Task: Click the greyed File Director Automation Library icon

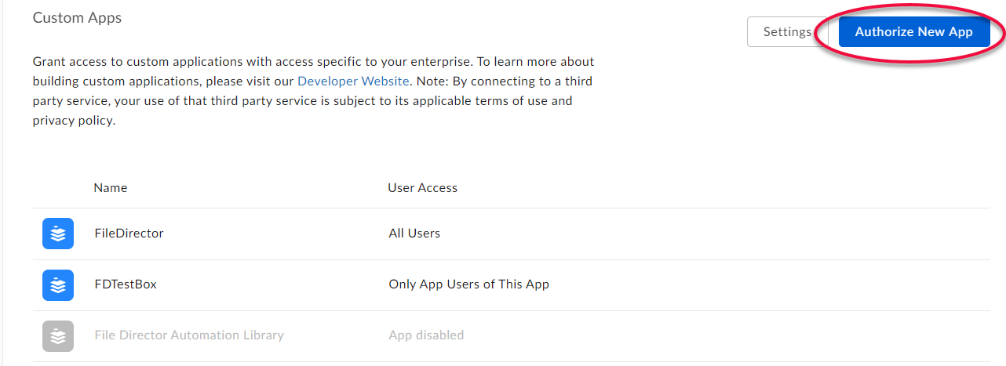Action: (58, 336)
